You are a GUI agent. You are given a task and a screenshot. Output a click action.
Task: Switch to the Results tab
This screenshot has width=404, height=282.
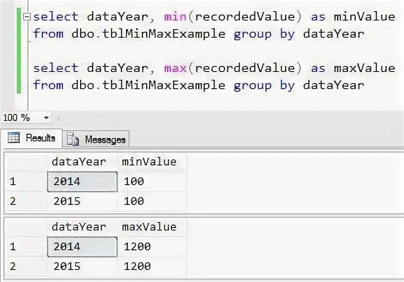[33, 138]
